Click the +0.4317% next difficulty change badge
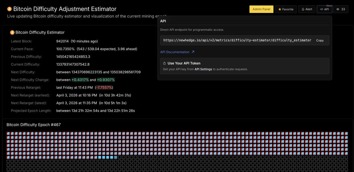This screenshot has height=172, width=354. pyautogui.click(x=80, y=80)
